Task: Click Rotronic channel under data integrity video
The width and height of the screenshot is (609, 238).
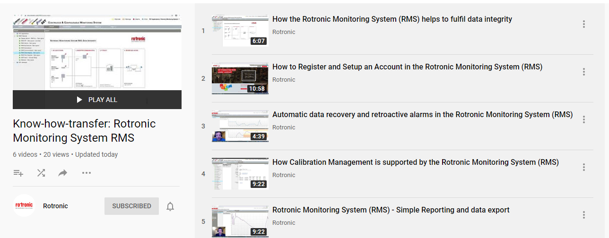Action: point(284,32)
